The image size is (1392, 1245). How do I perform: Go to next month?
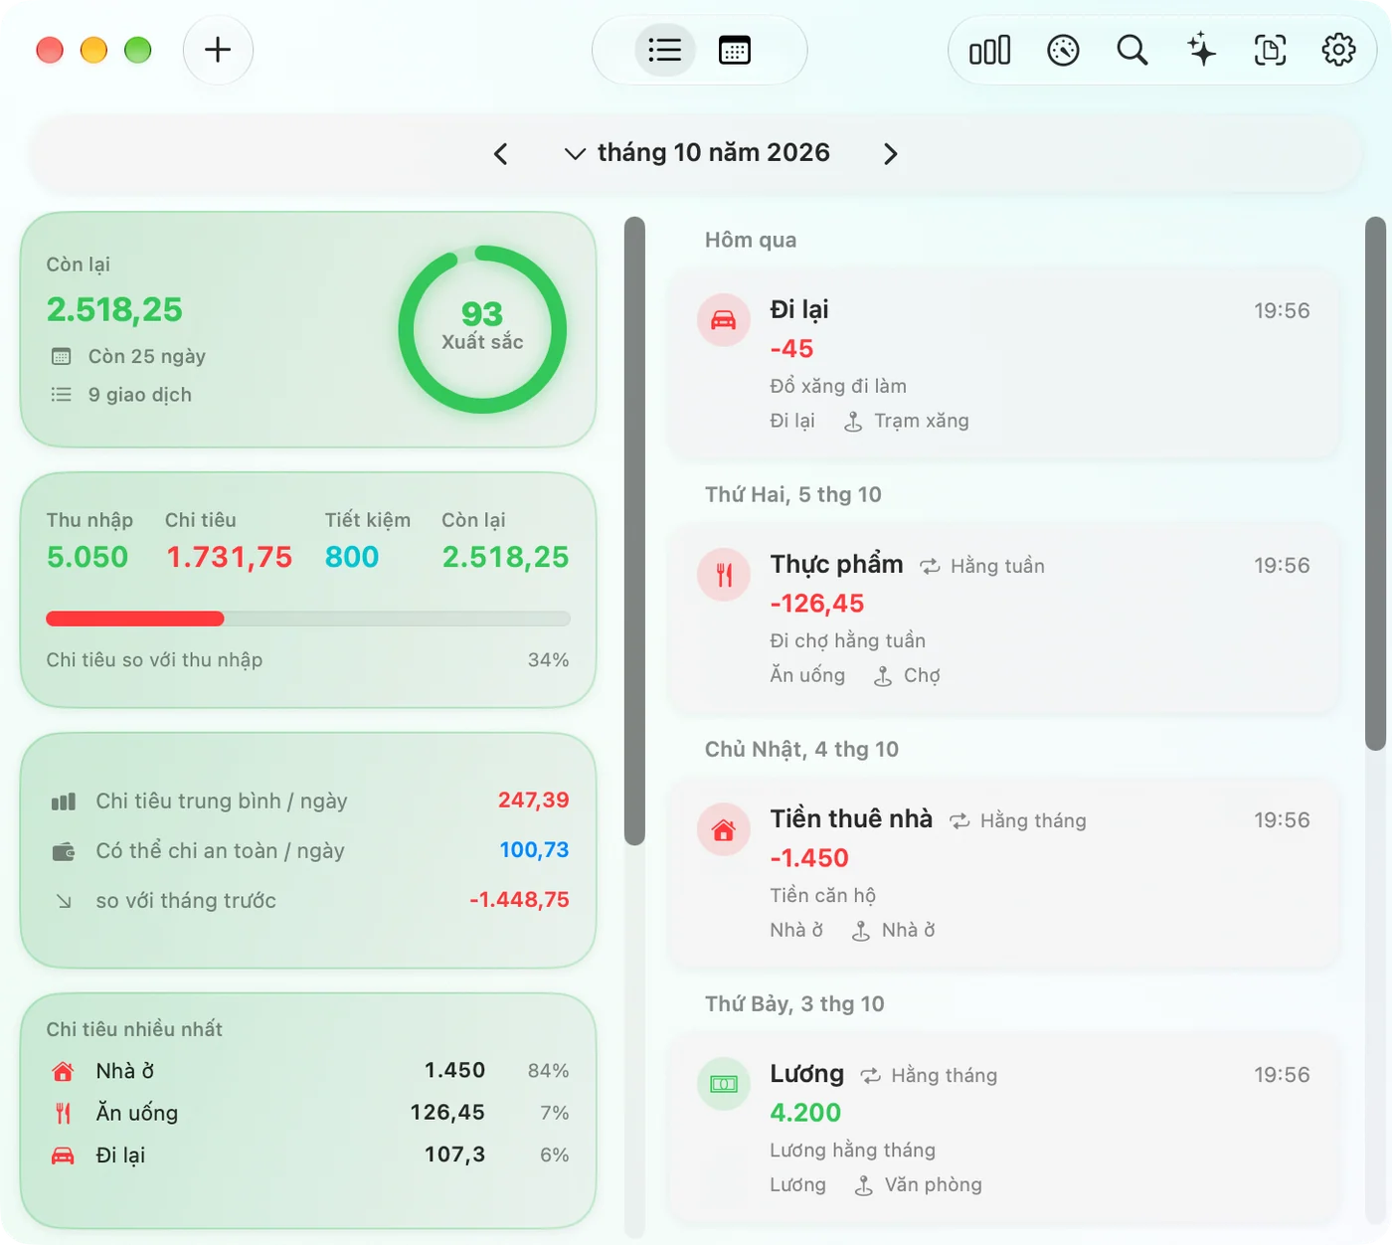coord(891,153)
